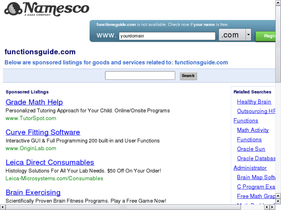This screenshot has height=210, width=281.
Task: Click the Sponsored Listings heading text
Action: click(27, 92)
